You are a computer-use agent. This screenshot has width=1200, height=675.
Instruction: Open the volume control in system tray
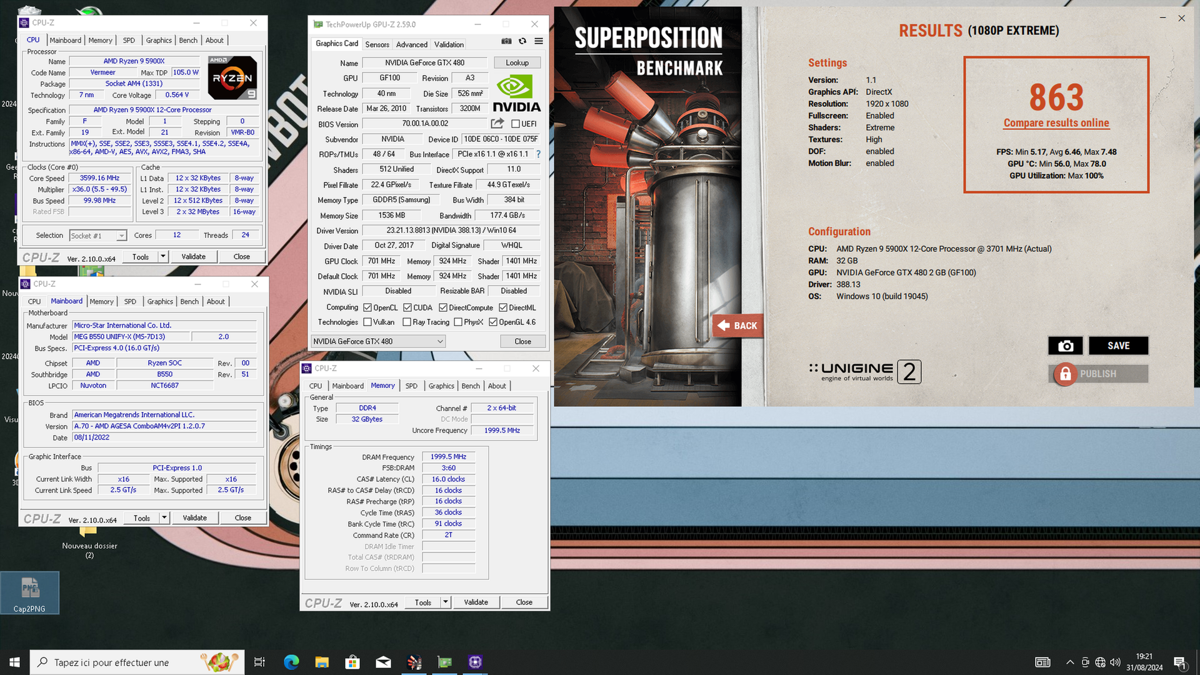1115,662
